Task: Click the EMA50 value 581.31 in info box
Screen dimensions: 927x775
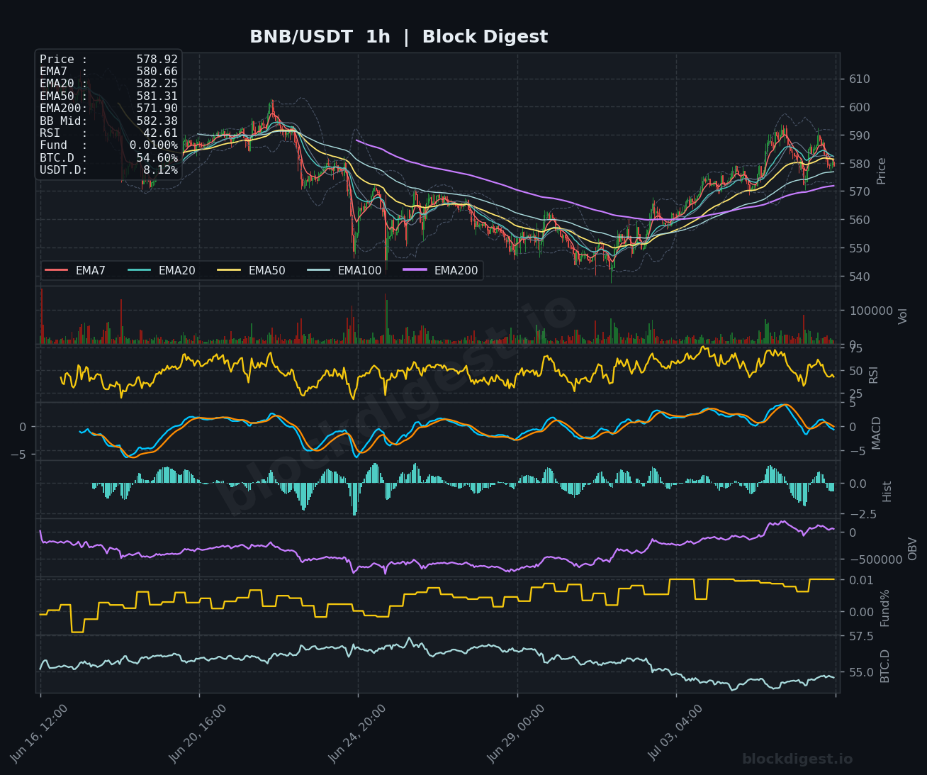Action: (157, 96)
